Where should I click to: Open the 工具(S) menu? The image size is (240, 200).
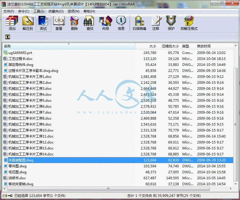click(39, 11)
